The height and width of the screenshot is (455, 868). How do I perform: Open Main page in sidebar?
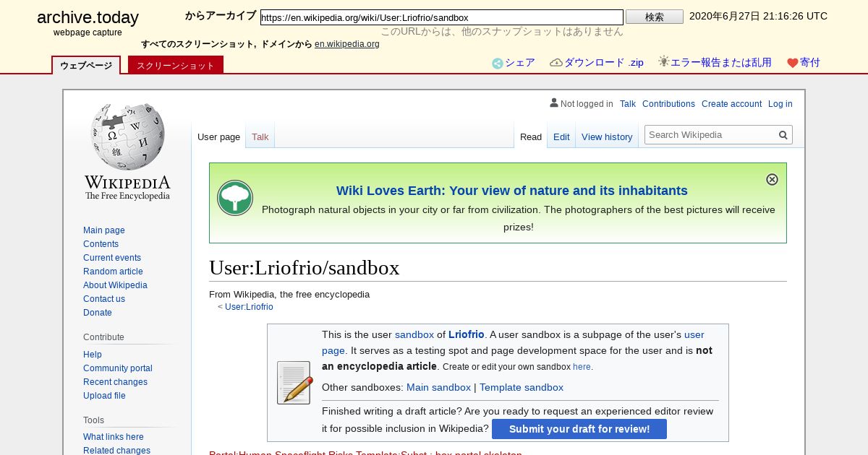[x=104, y=230]
